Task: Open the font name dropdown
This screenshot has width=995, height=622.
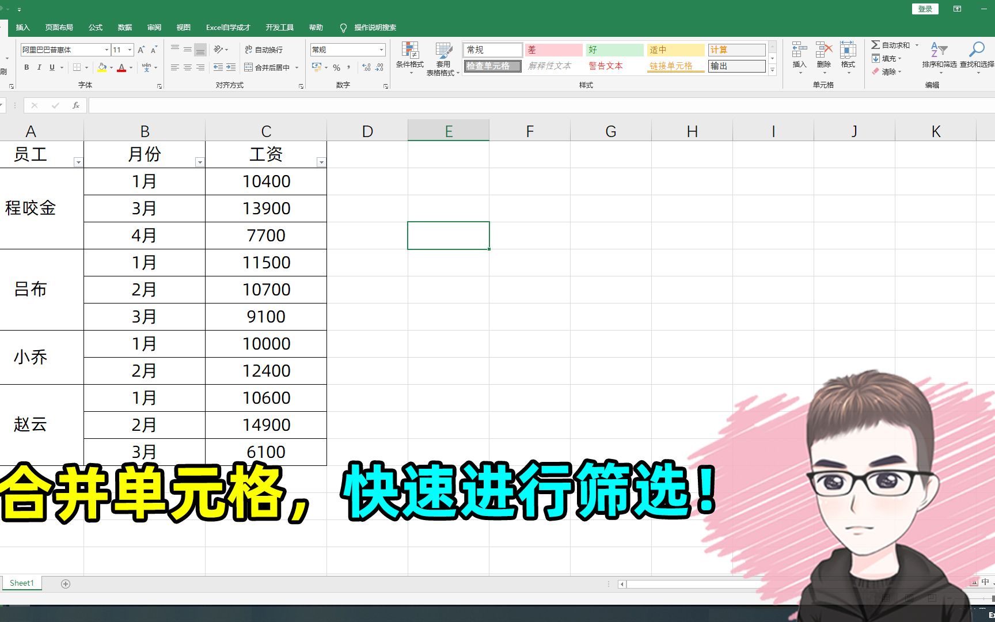Action: 106,50
